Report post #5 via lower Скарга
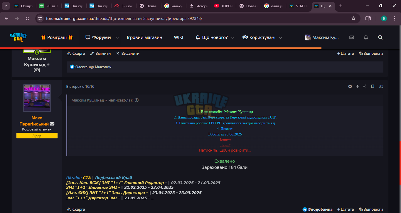This screenshot has width=401, height=213. point(76,209)
